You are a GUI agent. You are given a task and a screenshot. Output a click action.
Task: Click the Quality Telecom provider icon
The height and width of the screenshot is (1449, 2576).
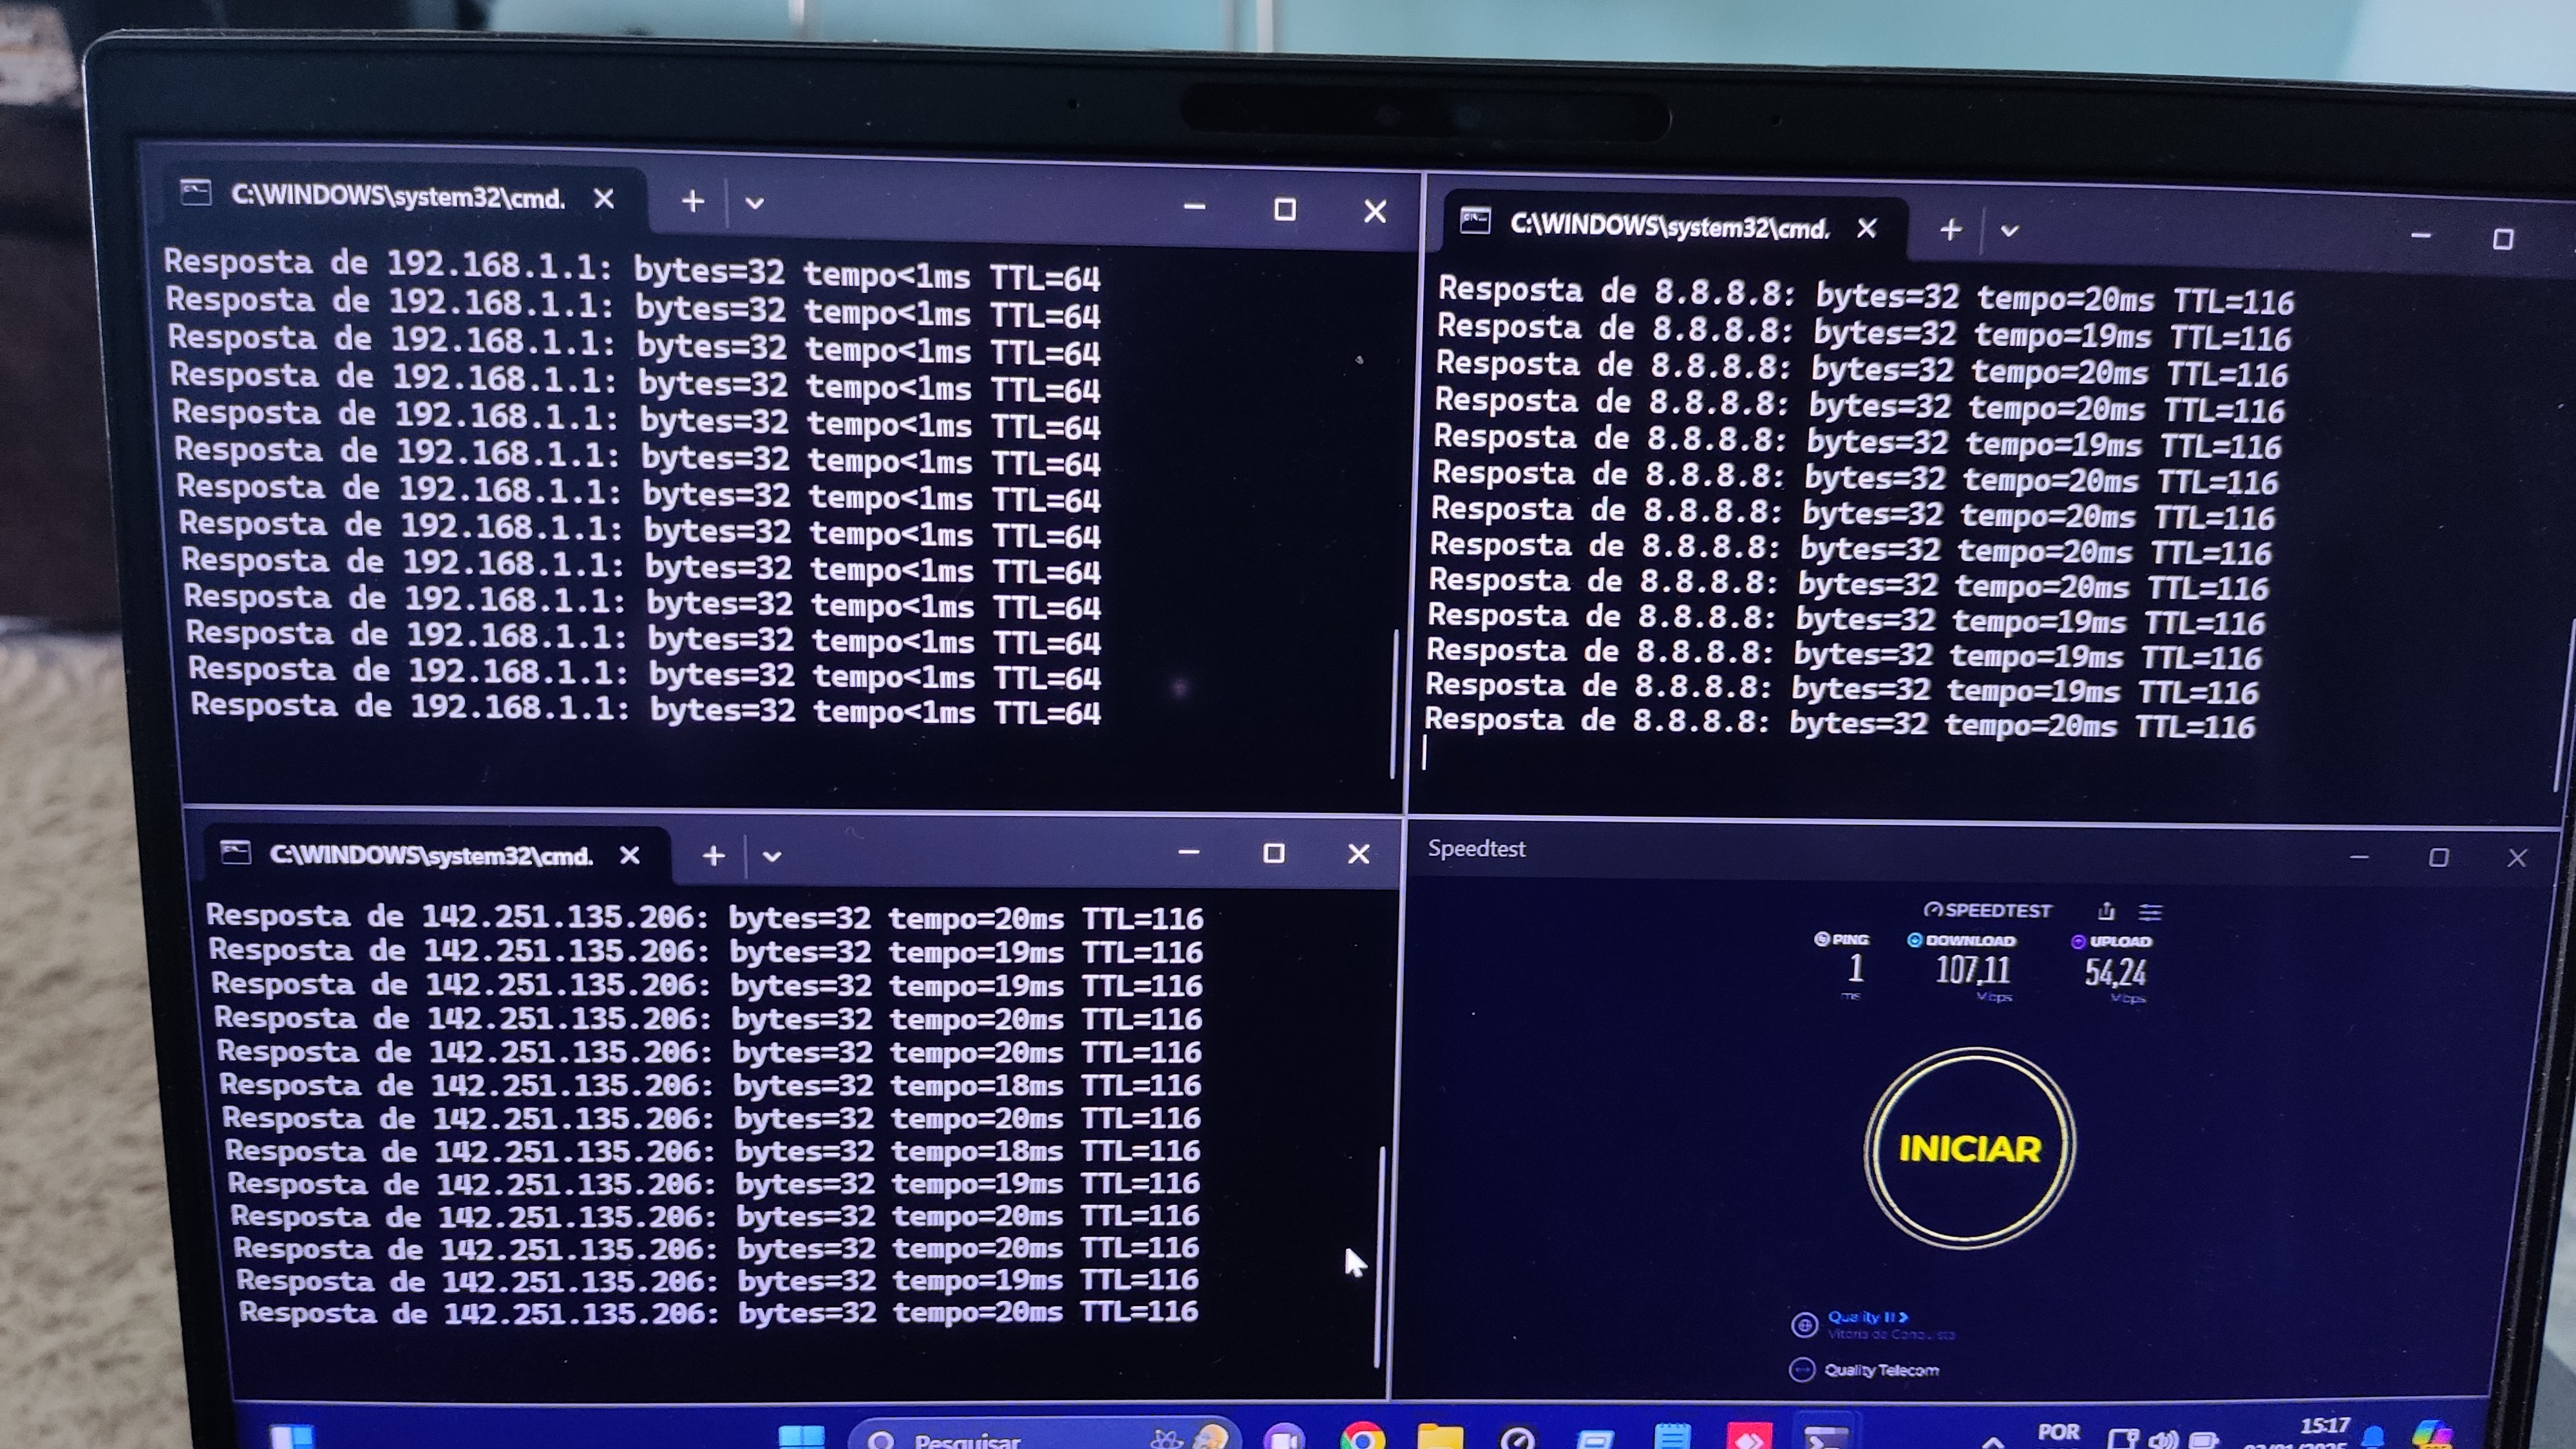[x=1802, y=1369]
